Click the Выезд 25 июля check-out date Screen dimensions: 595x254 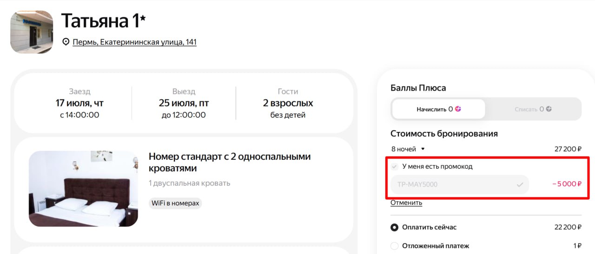pyautogui.click(x=184, y=103)
